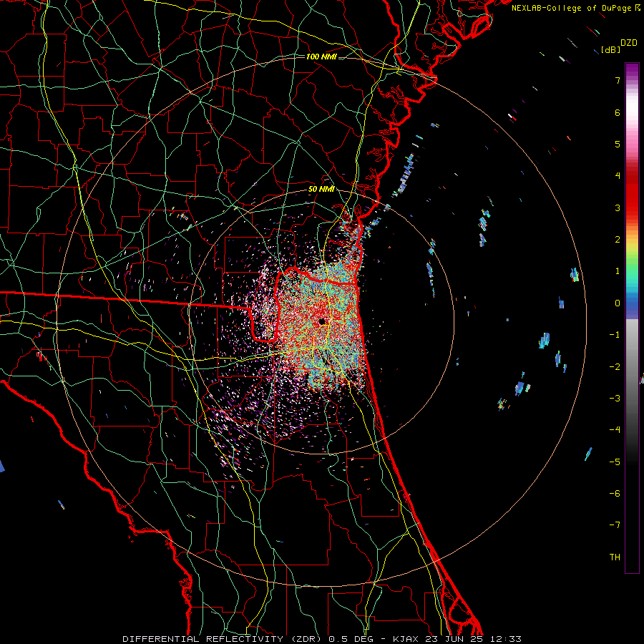Click the '-6' value on the dB scale
Viewport: 644px width, 644px height.
(615, 494)
